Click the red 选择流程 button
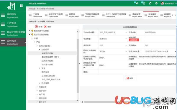177x110 pixels. [x=134, y=40]
